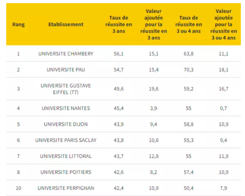Select the UNIVERSITE PAU cell

coord(66,70)
